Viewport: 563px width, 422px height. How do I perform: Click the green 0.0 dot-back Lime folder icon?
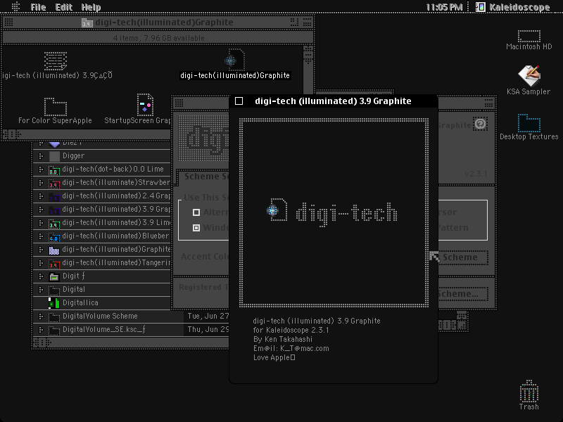tap(54, 170)
